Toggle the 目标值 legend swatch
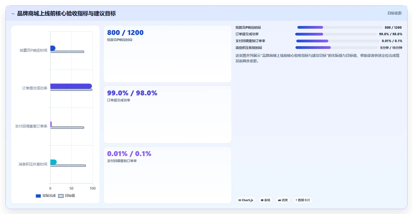413x214 pixels. pos(61,196)
